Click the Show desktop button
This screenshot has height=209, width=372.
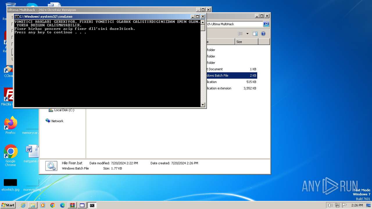pos(369,205)
